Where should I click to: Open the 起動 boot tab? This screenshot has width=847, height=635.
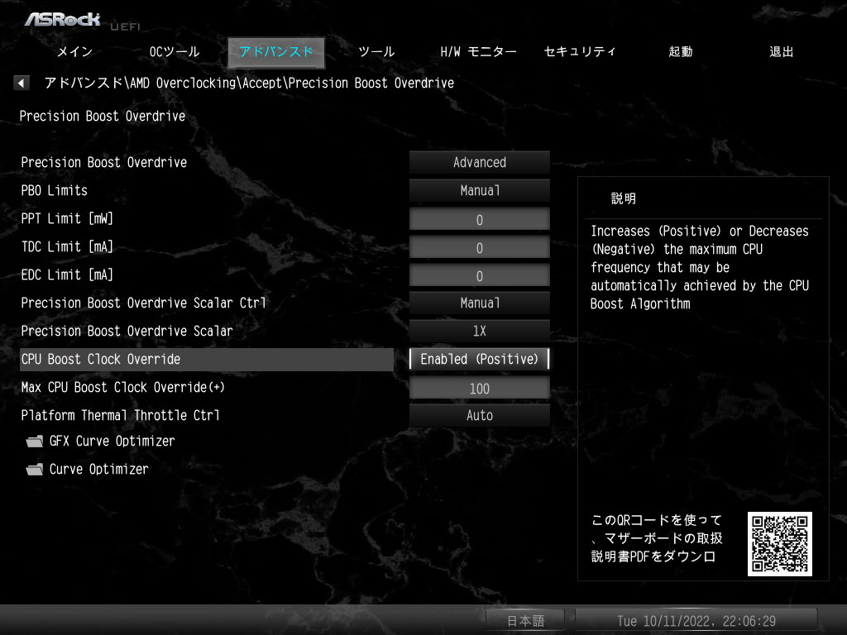click(680, 52)
